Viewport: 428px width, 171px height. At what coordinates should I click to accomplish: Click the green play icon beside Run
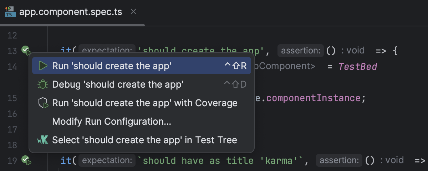43,66
